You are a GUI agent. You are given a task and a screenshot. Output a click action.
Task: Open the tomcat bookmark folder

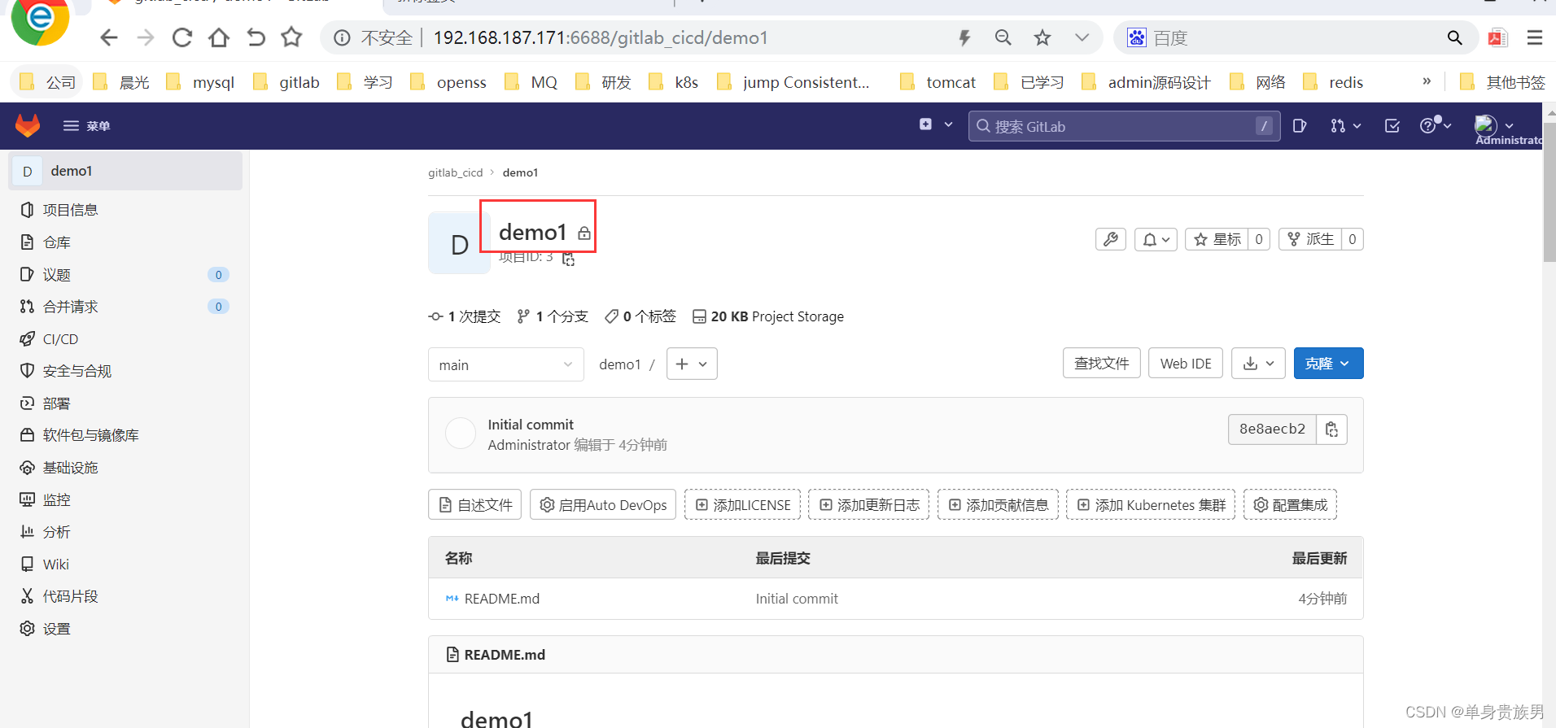[x=938, y=82]
